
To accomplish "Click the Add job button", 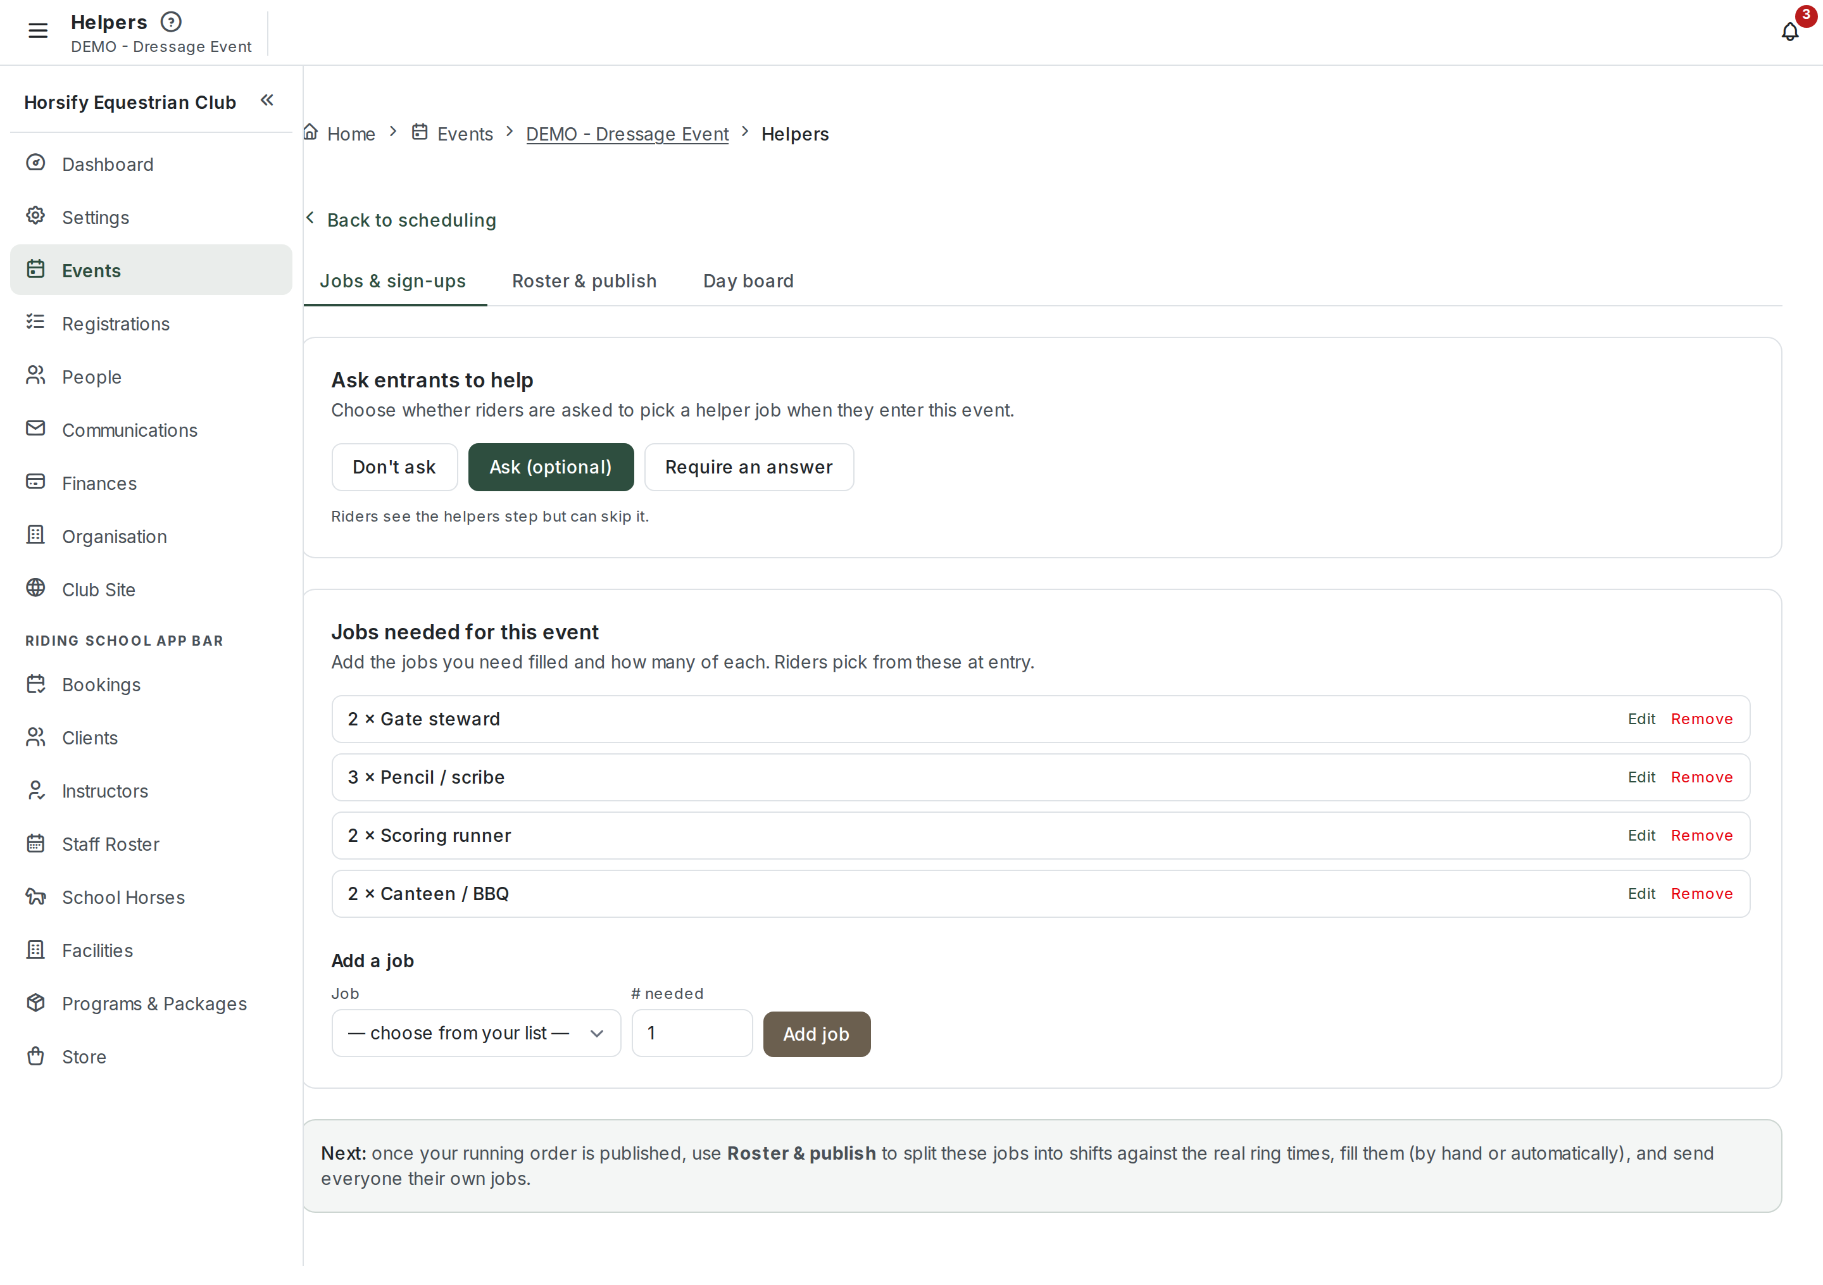I will (x=817, y=1035).
